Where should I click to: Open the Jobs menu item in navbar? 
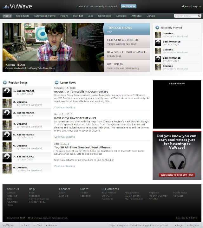90,16
